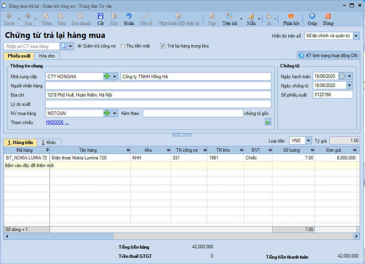
Task: Click the Lý do xuất field
Action: click(158, 104)
